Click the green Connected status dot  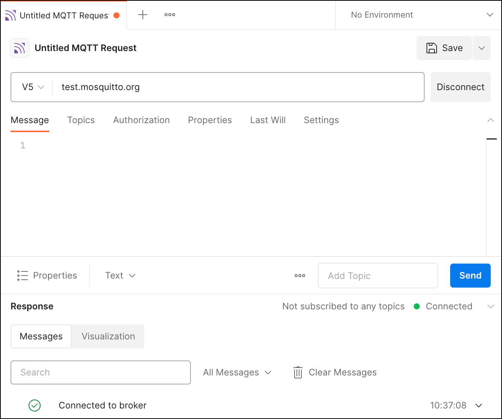417,306
